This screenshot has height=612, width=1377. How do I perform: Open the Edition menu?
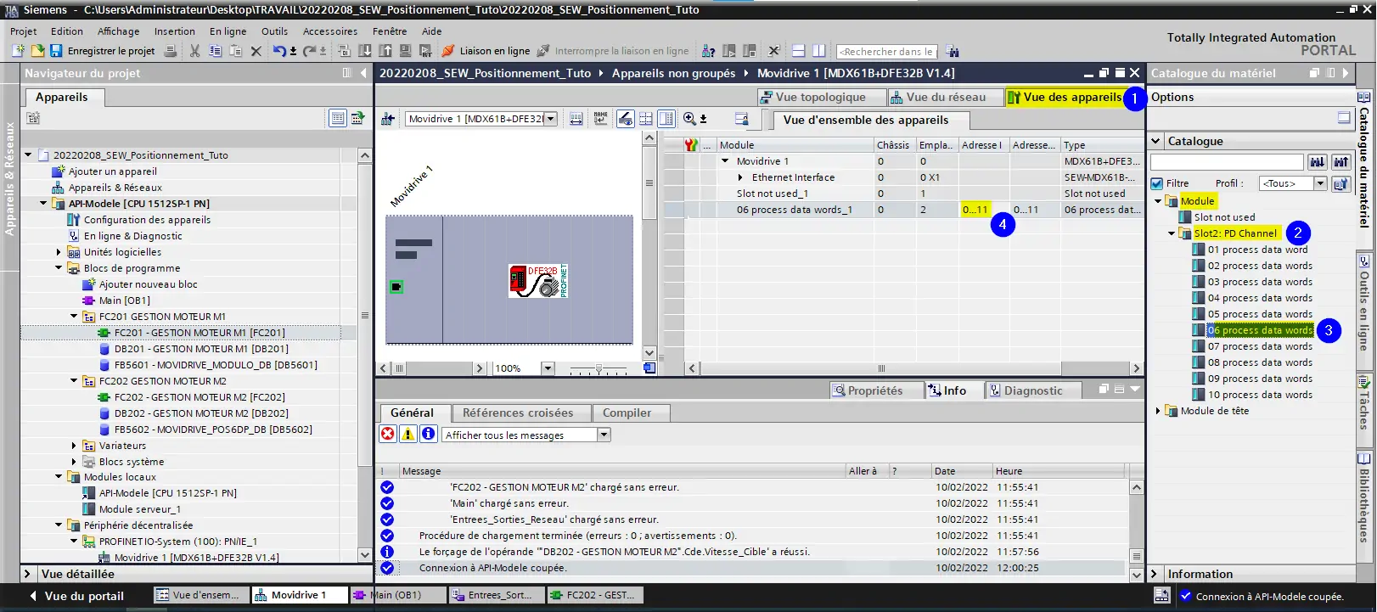tap(67, 31)
